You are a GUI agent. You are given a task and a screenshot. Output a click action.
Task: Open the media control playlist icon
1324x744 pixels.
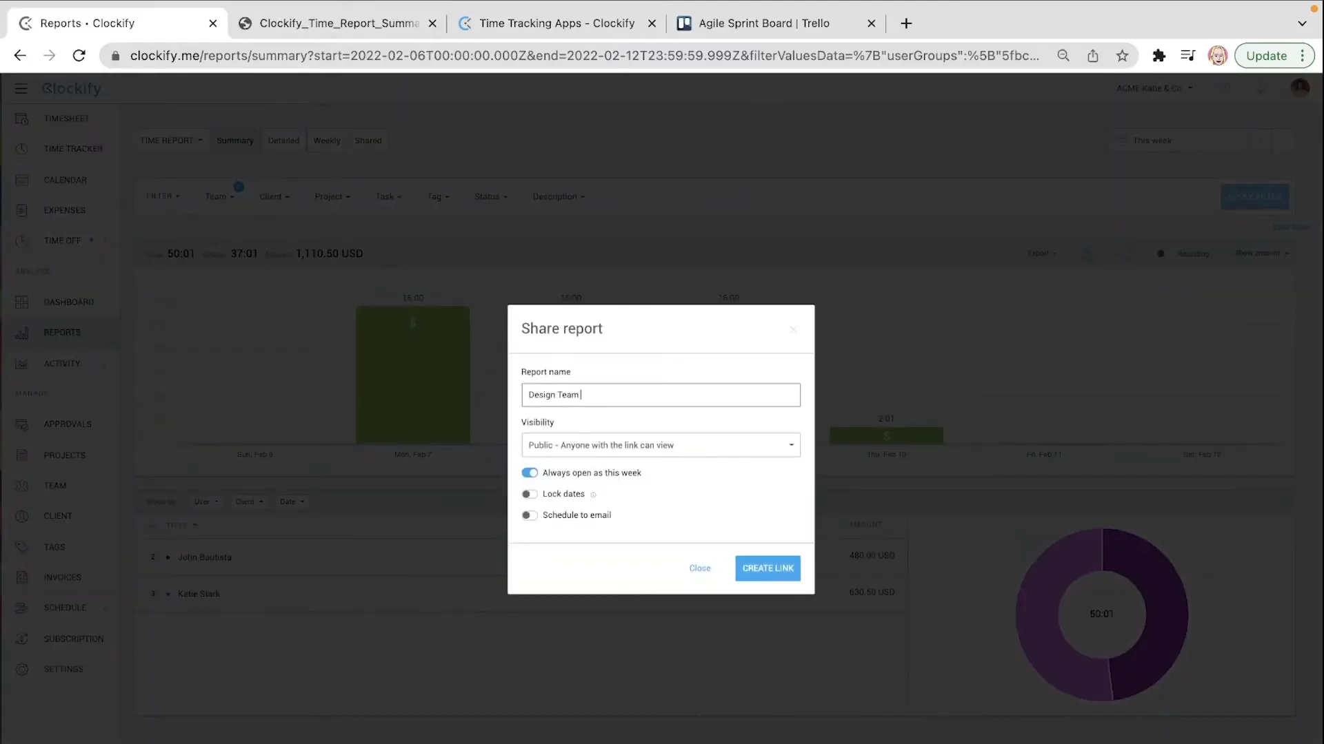(x=1187, y=56)
